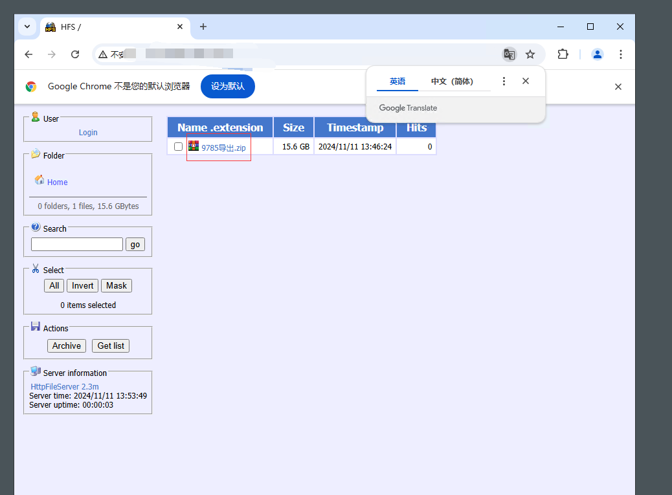Bookmark this page with star icon
The width and height of the screenshot is (672, 495).
[530, 54]
